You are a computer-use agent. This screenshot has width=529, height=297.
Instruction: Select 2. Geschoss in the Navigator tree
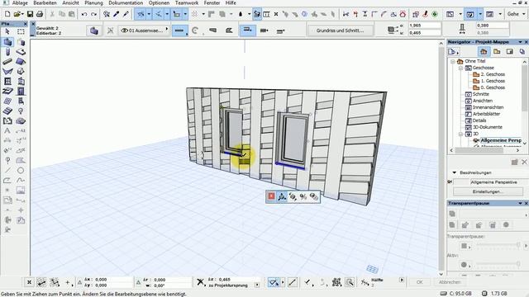pos(493,74)
